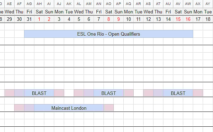213x132 pixels.
Task: Select the Fri cell above date 7
Action: (x=99, y=12)
